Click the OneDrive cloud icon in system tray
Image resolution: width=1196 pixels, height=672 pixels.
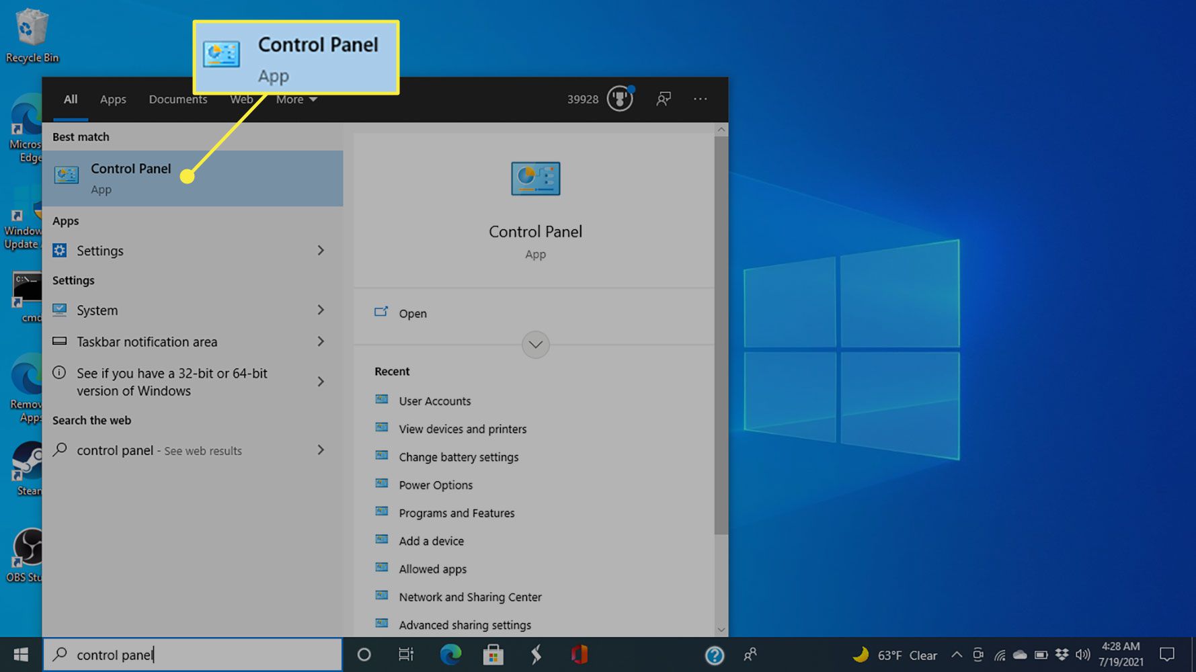click(1020, 655)
